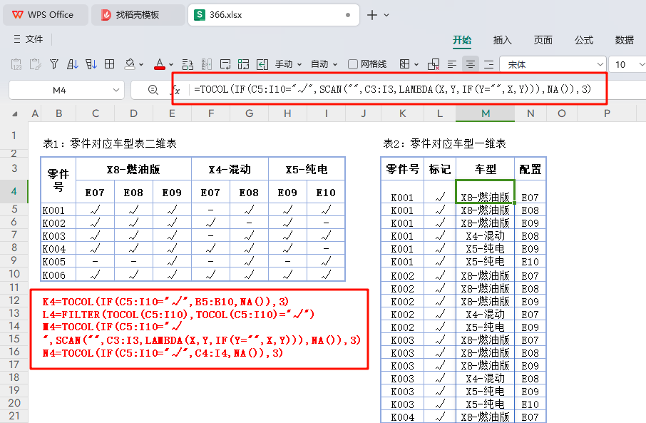Expand the new tab options chevron

point(386,15)
